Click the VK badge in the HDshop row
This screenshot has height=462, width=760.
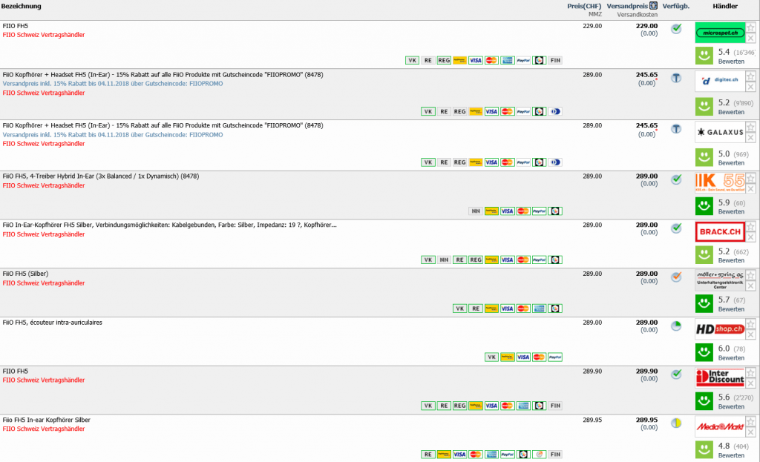491,357
